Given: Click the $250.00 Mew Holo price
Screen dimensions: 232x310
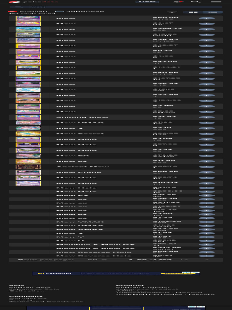Looking at the screenshot, I should [168, 191].
